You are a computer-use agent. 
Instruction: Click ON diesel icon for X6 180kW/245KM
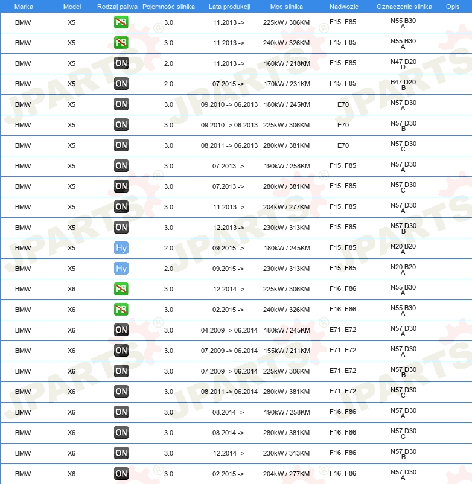[x=121, y=330]
